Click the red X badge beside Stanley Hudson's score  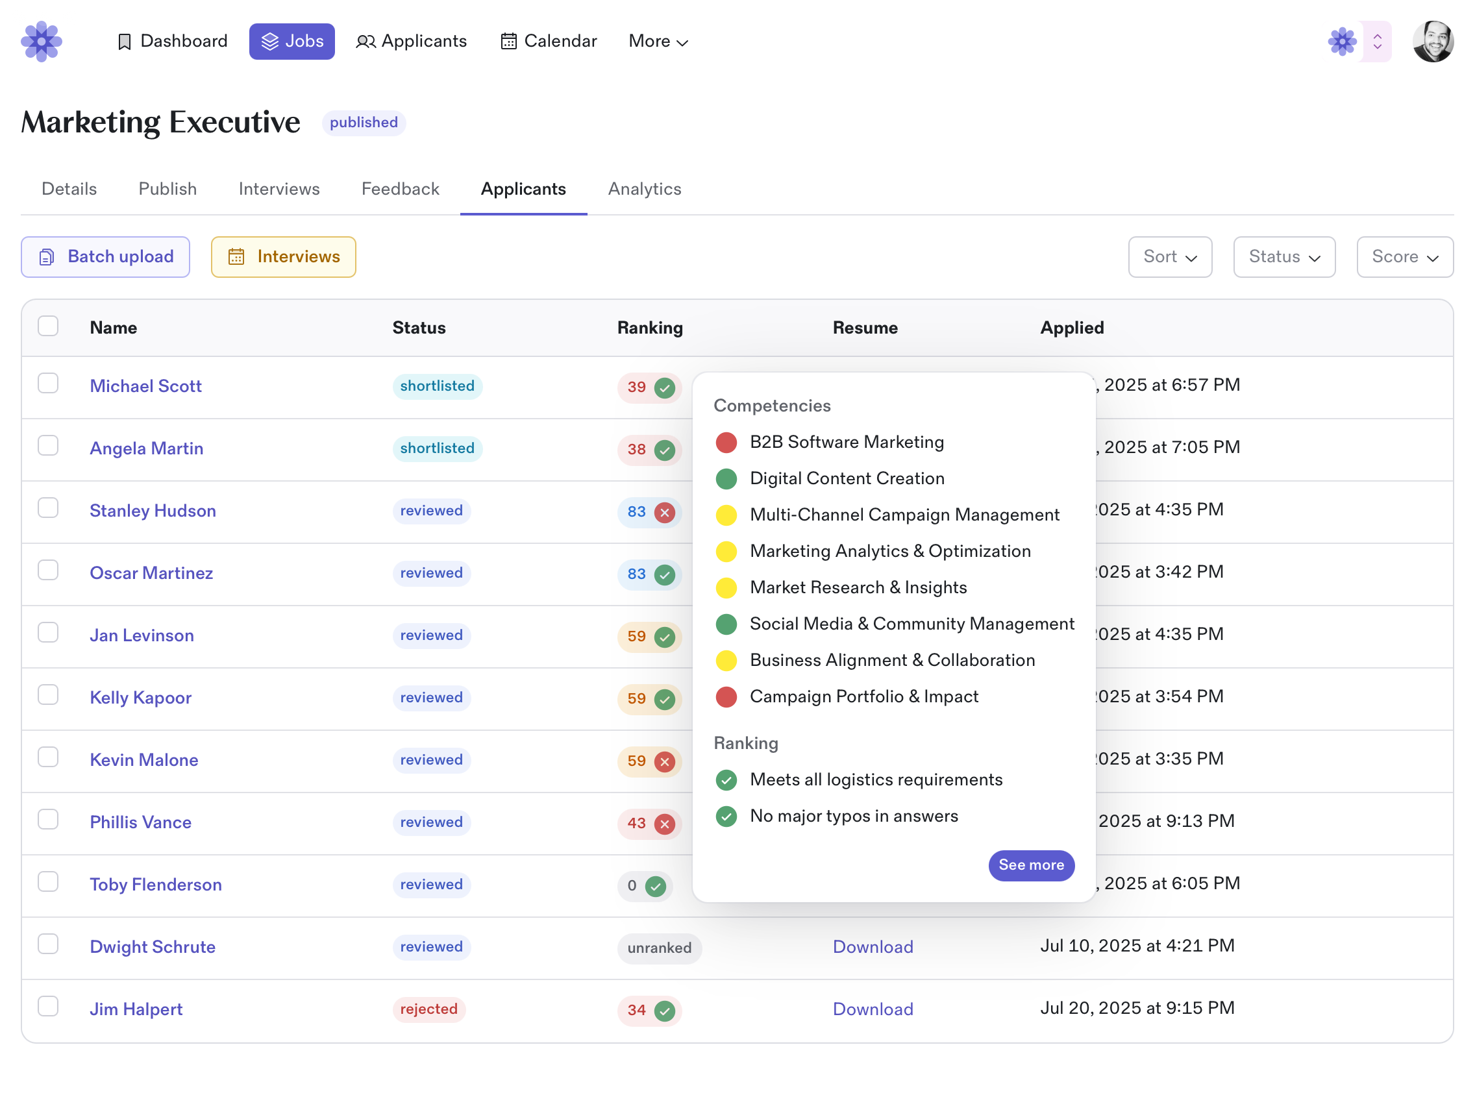tap(665, 512)
